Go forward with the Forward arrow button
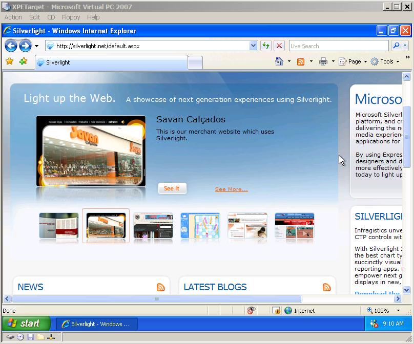 coord(25,46)
